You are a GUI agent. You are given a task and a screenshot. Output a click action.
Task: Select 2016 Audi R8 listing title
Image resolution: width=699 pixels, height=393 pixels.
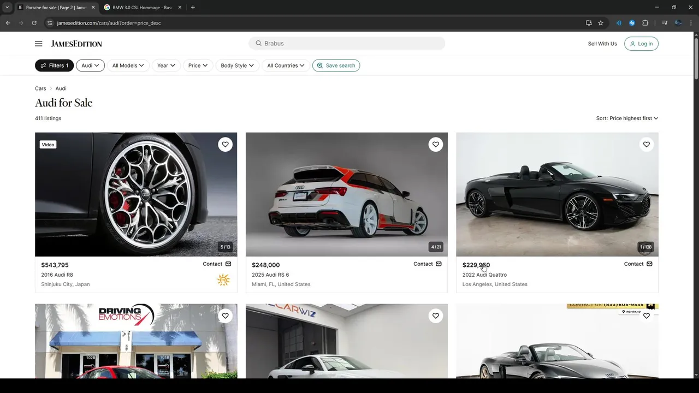[57, 275]
